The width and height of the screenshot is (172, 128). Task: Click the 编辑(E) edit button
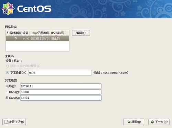(x=81, y=33)
